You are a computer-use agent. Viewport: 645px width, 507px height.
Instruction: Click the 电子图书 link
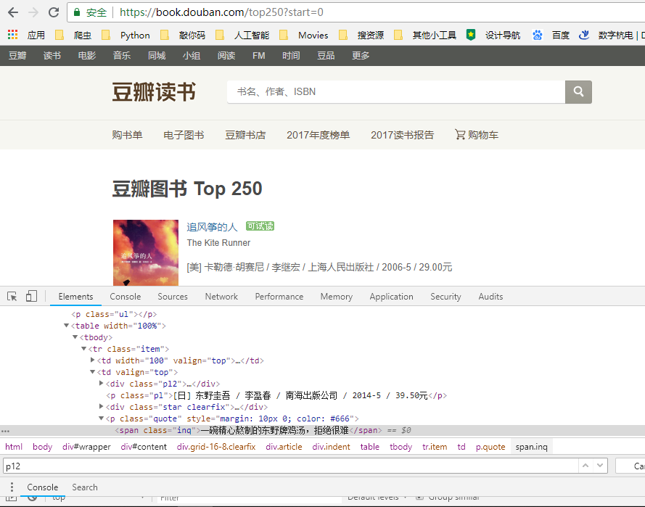point(184,135)
